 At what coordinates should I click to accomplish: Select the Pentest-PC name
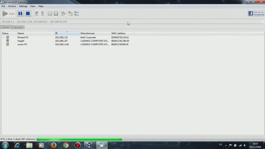[x=23, y=37]
